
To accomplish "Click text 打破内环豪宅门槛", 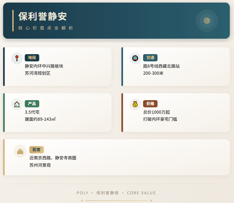I will pos(160,119).
